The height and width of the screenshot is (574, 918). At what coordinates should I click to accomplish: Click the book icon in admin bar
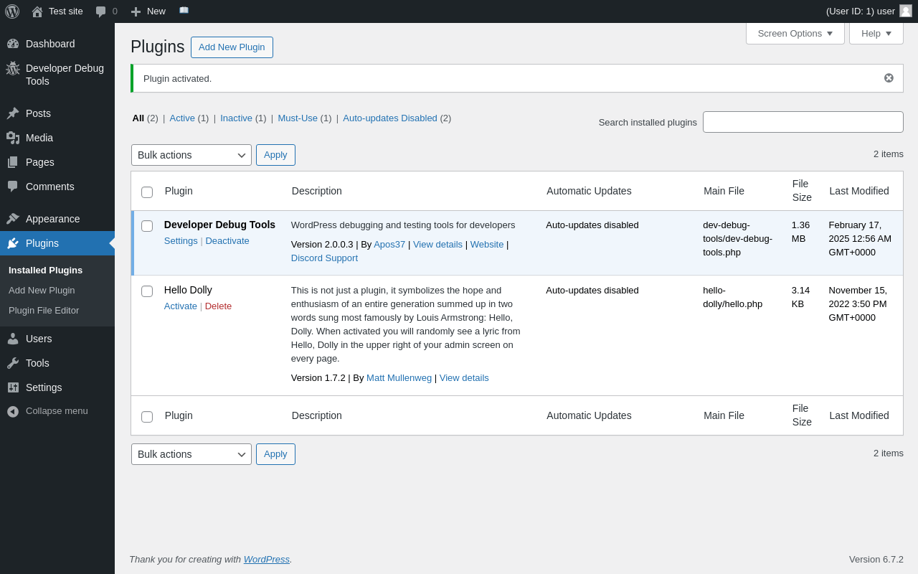pyautogui.click(x=184, y=11)
